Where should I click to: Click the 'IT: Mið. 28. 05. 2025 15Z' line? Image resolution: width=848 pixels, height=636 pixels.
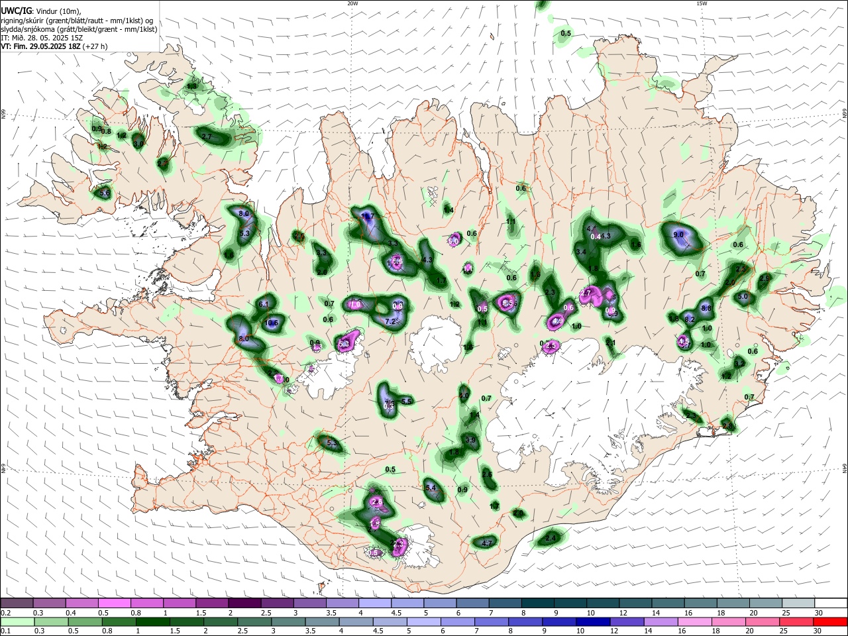click(x=42, y=38)
